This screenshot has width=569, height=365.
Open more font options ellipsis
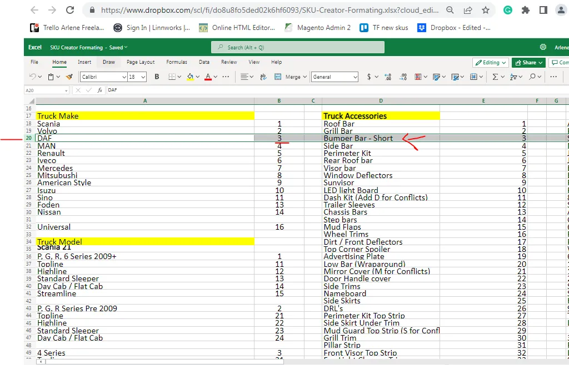226,77
